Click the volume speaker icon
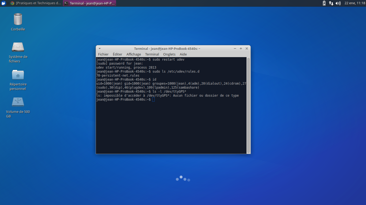Screen dimensions: 366x205 338,3
